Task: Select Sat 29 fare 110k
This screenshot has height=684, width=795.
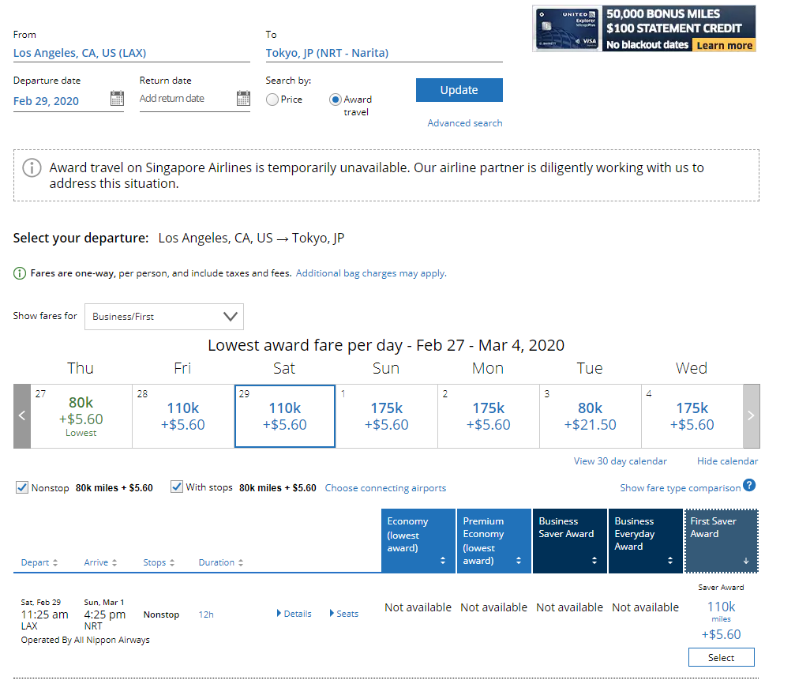Action: pyautogui.click(x=285, y=416)
